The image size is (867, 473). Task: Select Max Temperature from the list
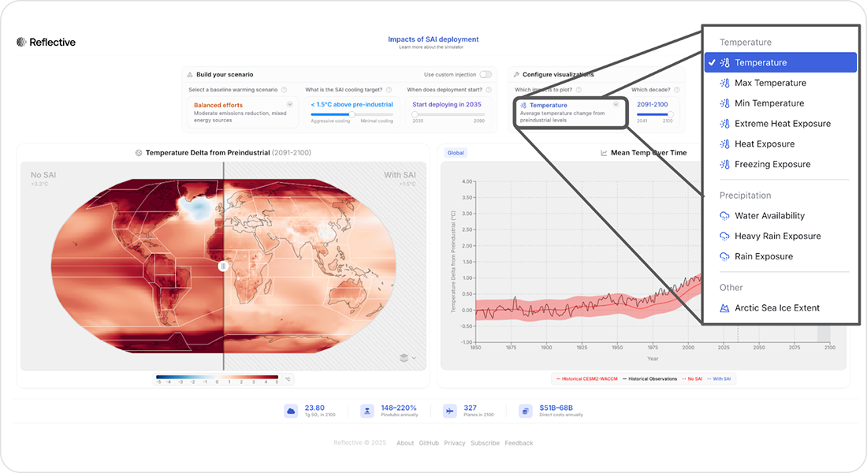[x=769, y=83]
